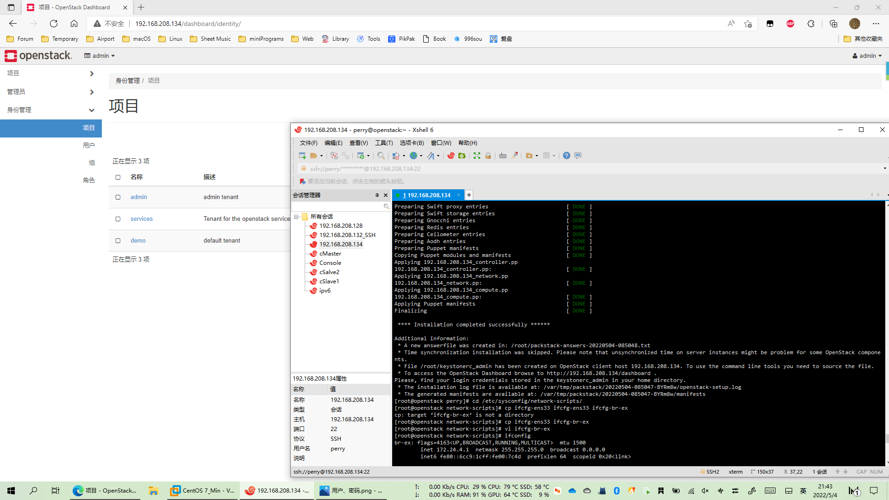Tick the select-all checkbox in table header
The height and width of the screenshot is (500, 889).
tap(118, 177)
